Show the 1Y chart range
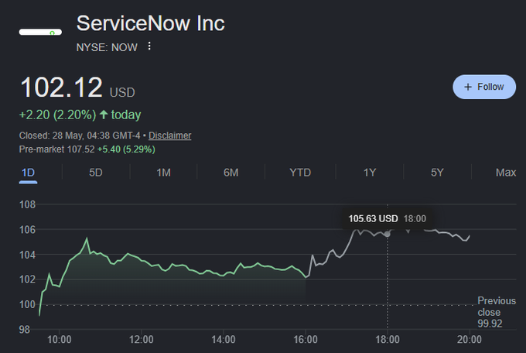526x353 pixels. click(370, 173)
